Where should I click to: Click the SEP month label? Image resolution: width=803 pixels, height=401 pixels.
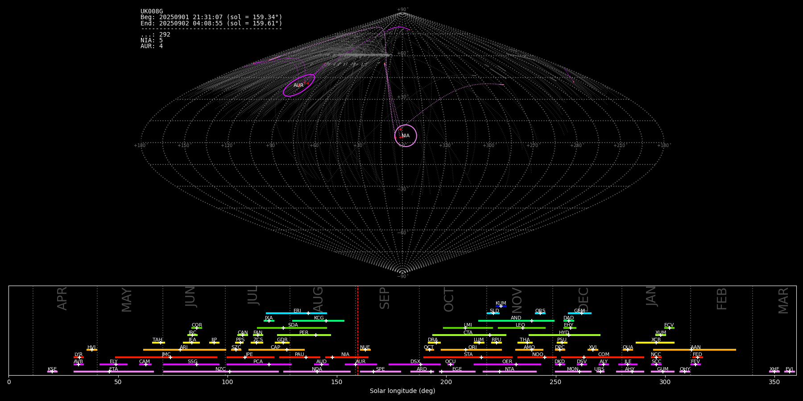385,298
